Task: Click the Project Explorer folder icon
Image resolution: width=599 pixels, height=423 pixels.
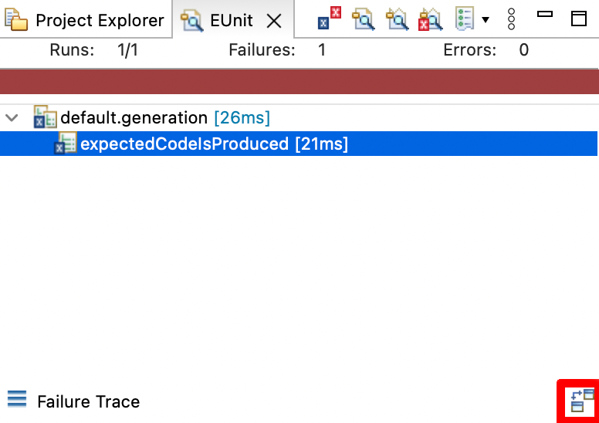Action: click(16, 20)
